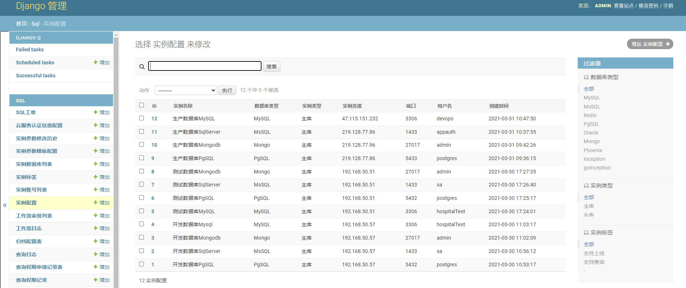Screen dimensions: 686x288
Task: Focus the instance search text field
Action: (x=205, y=66)
